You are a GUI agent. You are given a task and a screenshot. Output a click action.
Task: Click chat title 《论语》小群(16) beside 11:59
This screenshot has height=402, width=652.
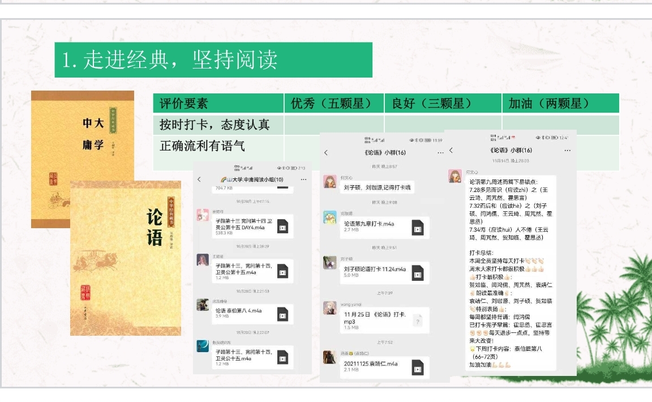(x=385, y=153)
